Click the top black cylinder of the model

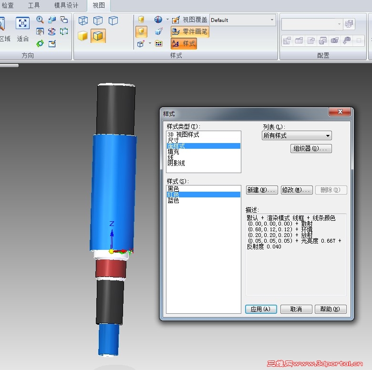coord(116,110)
